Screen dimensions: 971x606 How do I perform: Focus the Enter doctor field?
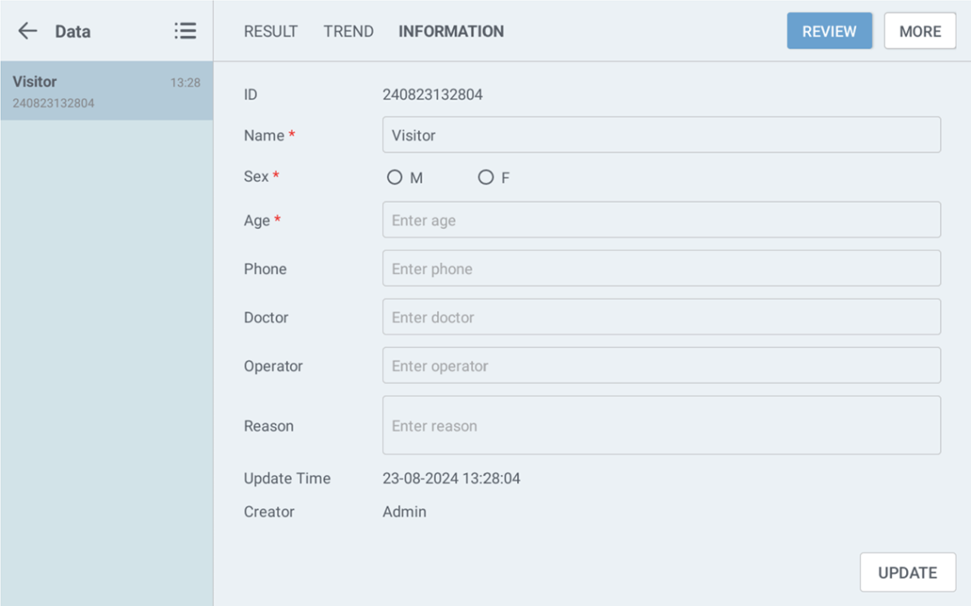pyautogui.click(x=661, y=317)
